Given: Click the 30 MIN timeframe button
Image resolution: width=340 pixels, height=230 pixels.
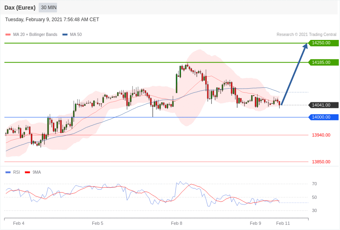Looking at the screenshot, I should [x=48, y=8].
